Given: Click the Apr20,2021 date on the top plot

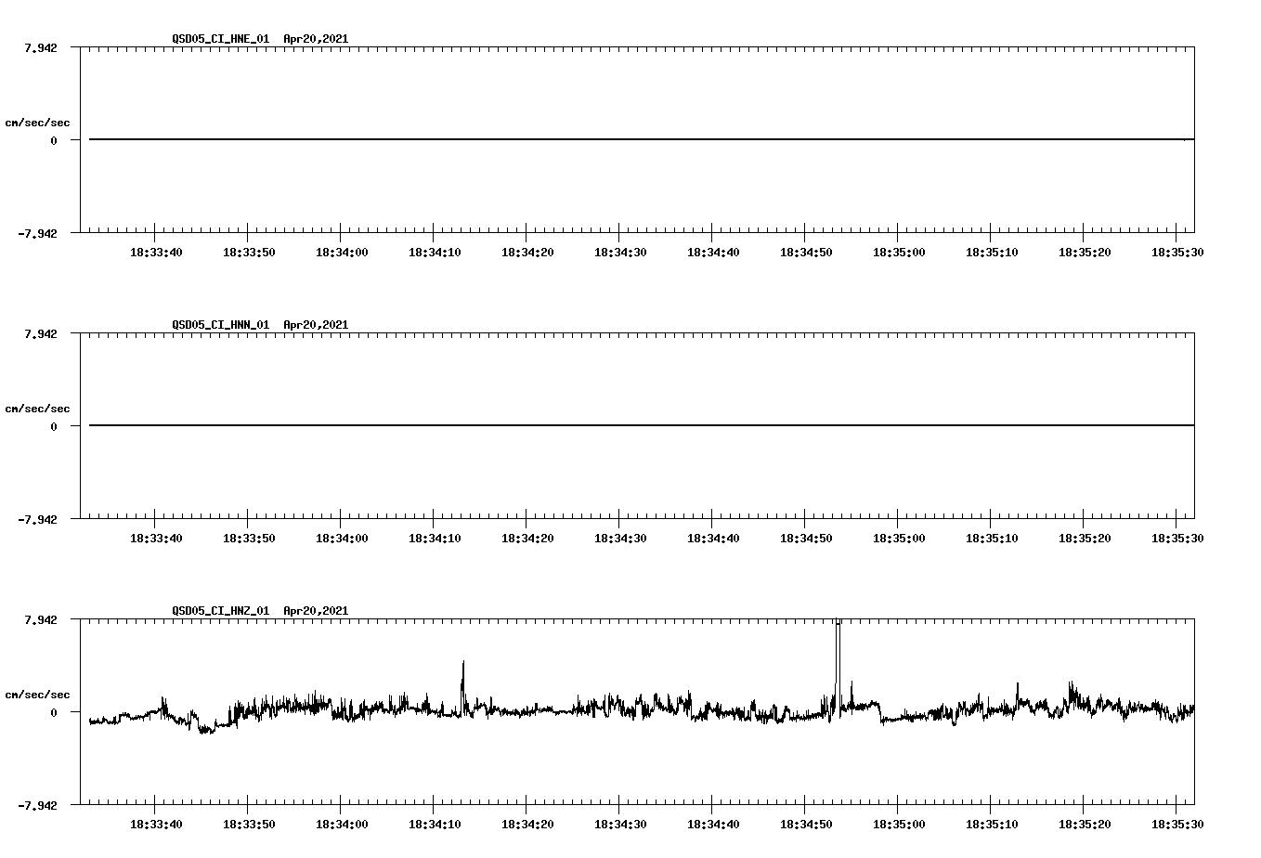Looking at the screenshot, I should point(316,39).
